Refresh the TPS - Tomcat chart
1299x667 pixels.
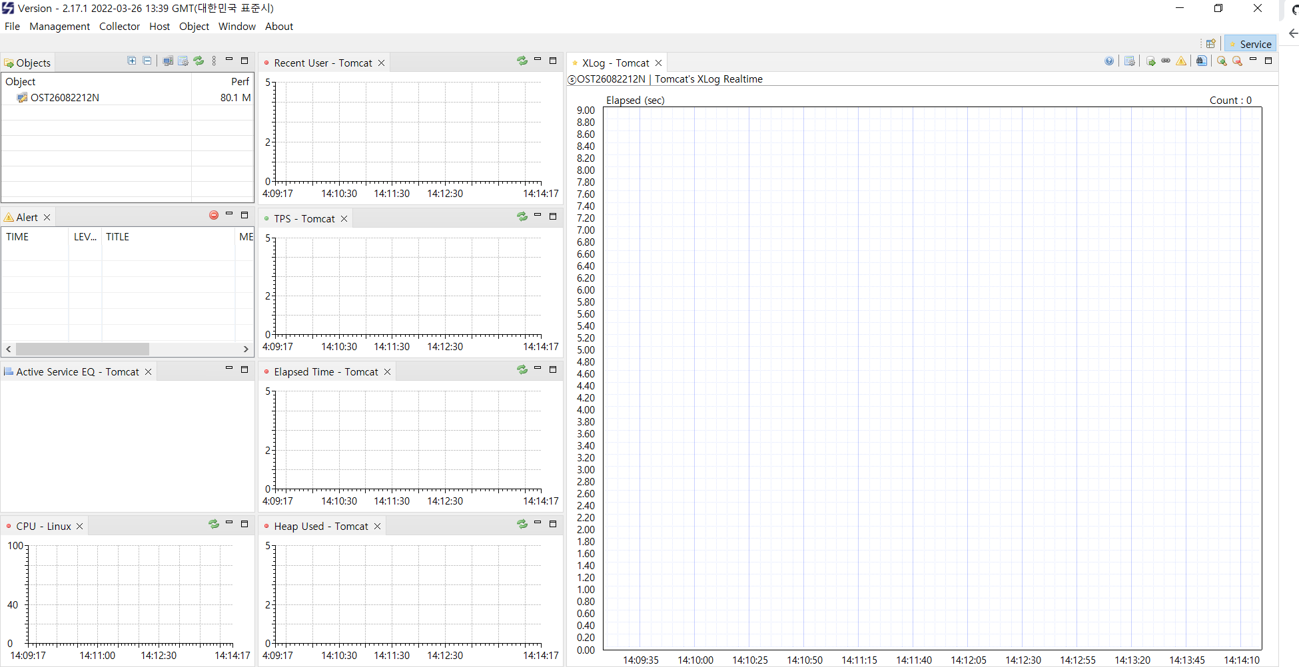[522, 216]
